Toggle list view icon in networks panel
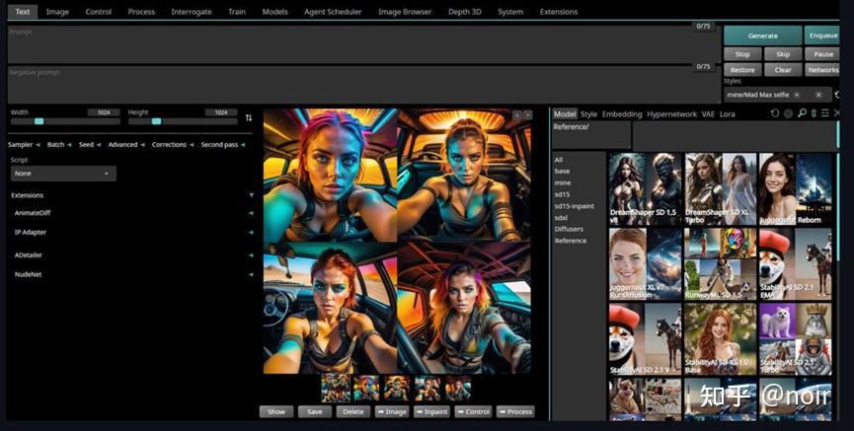The image size is (854, 431). click(825, 113)
